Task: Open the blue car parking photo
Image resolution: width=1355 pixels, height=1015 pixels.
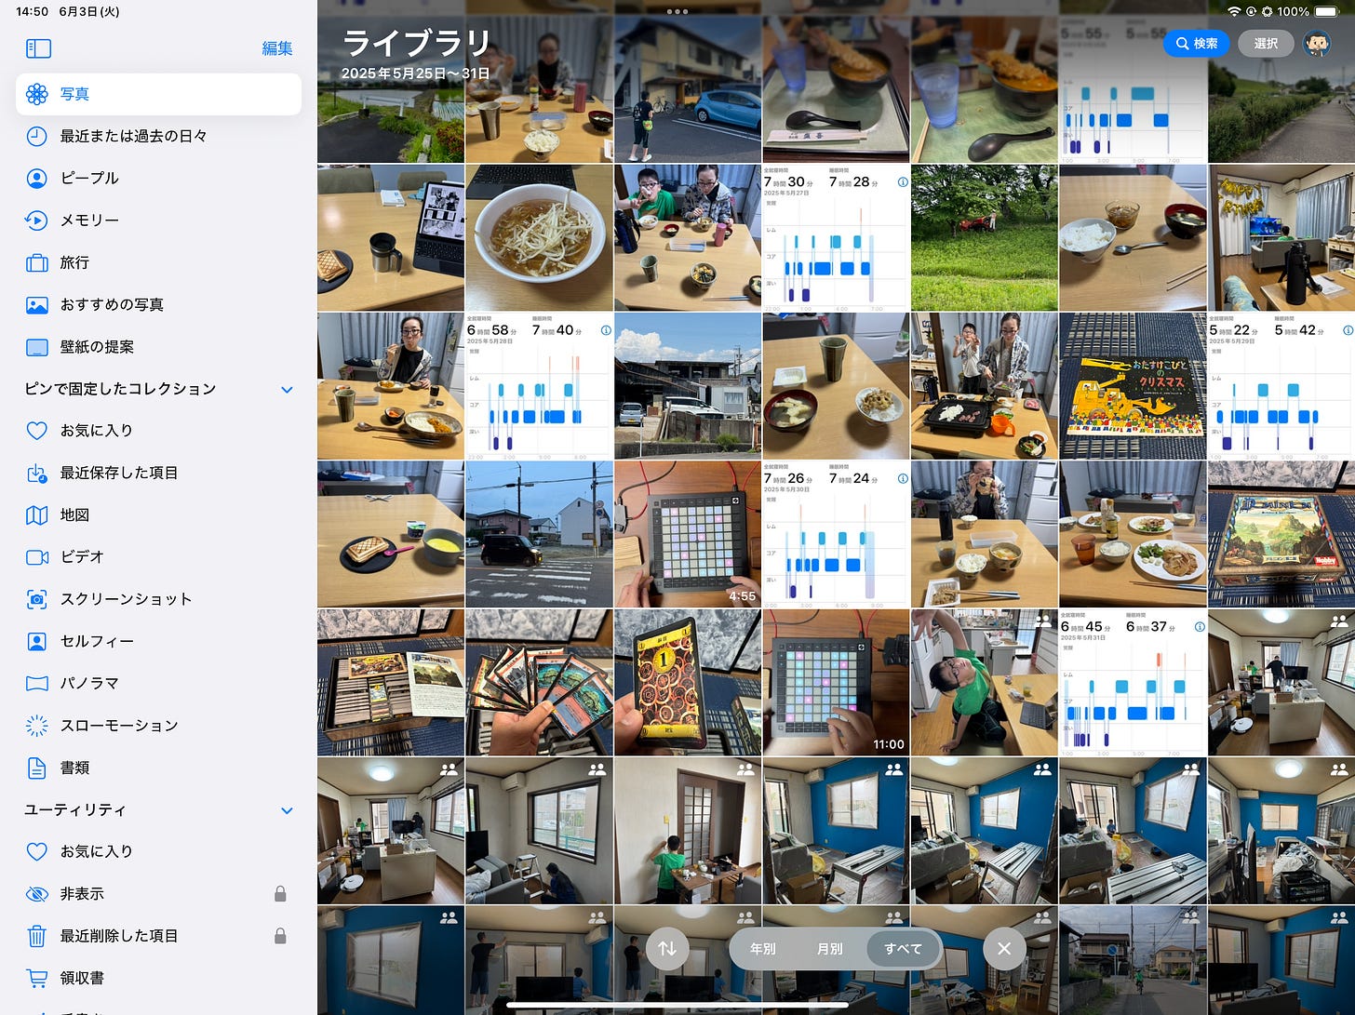Action: (x=688, y=89)
